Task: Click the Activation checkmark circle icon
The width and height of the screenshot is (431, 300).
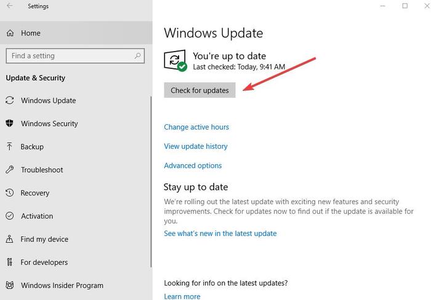Action: [10, 216]
